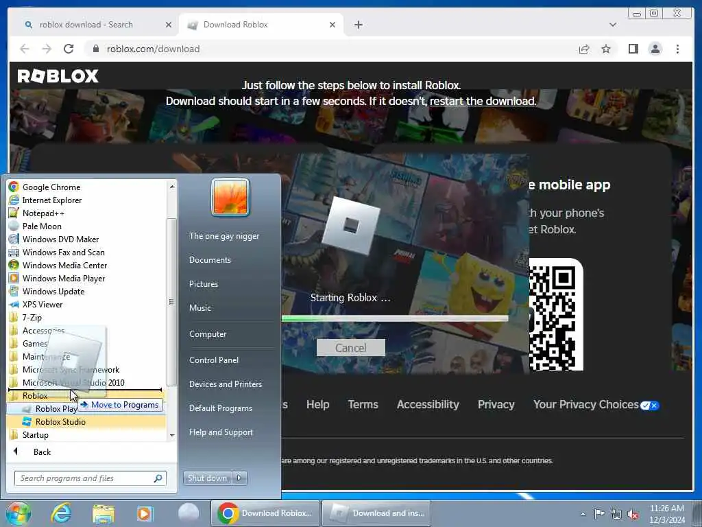Launch Windows Media Center
The height and width of the screenshot is (527, 702).
(x=64, y=265)
